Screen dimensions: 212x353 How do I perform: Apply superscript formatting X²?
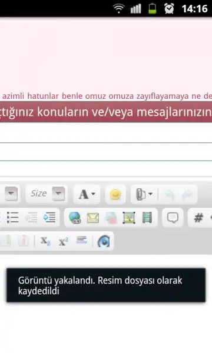click(64, 241)
